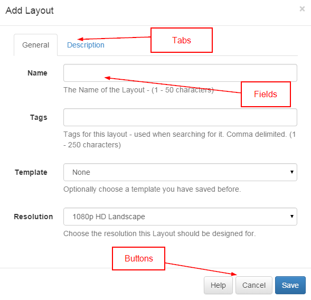
Task: Click the red Fields annotation box
Action: (x=266, y=94)
